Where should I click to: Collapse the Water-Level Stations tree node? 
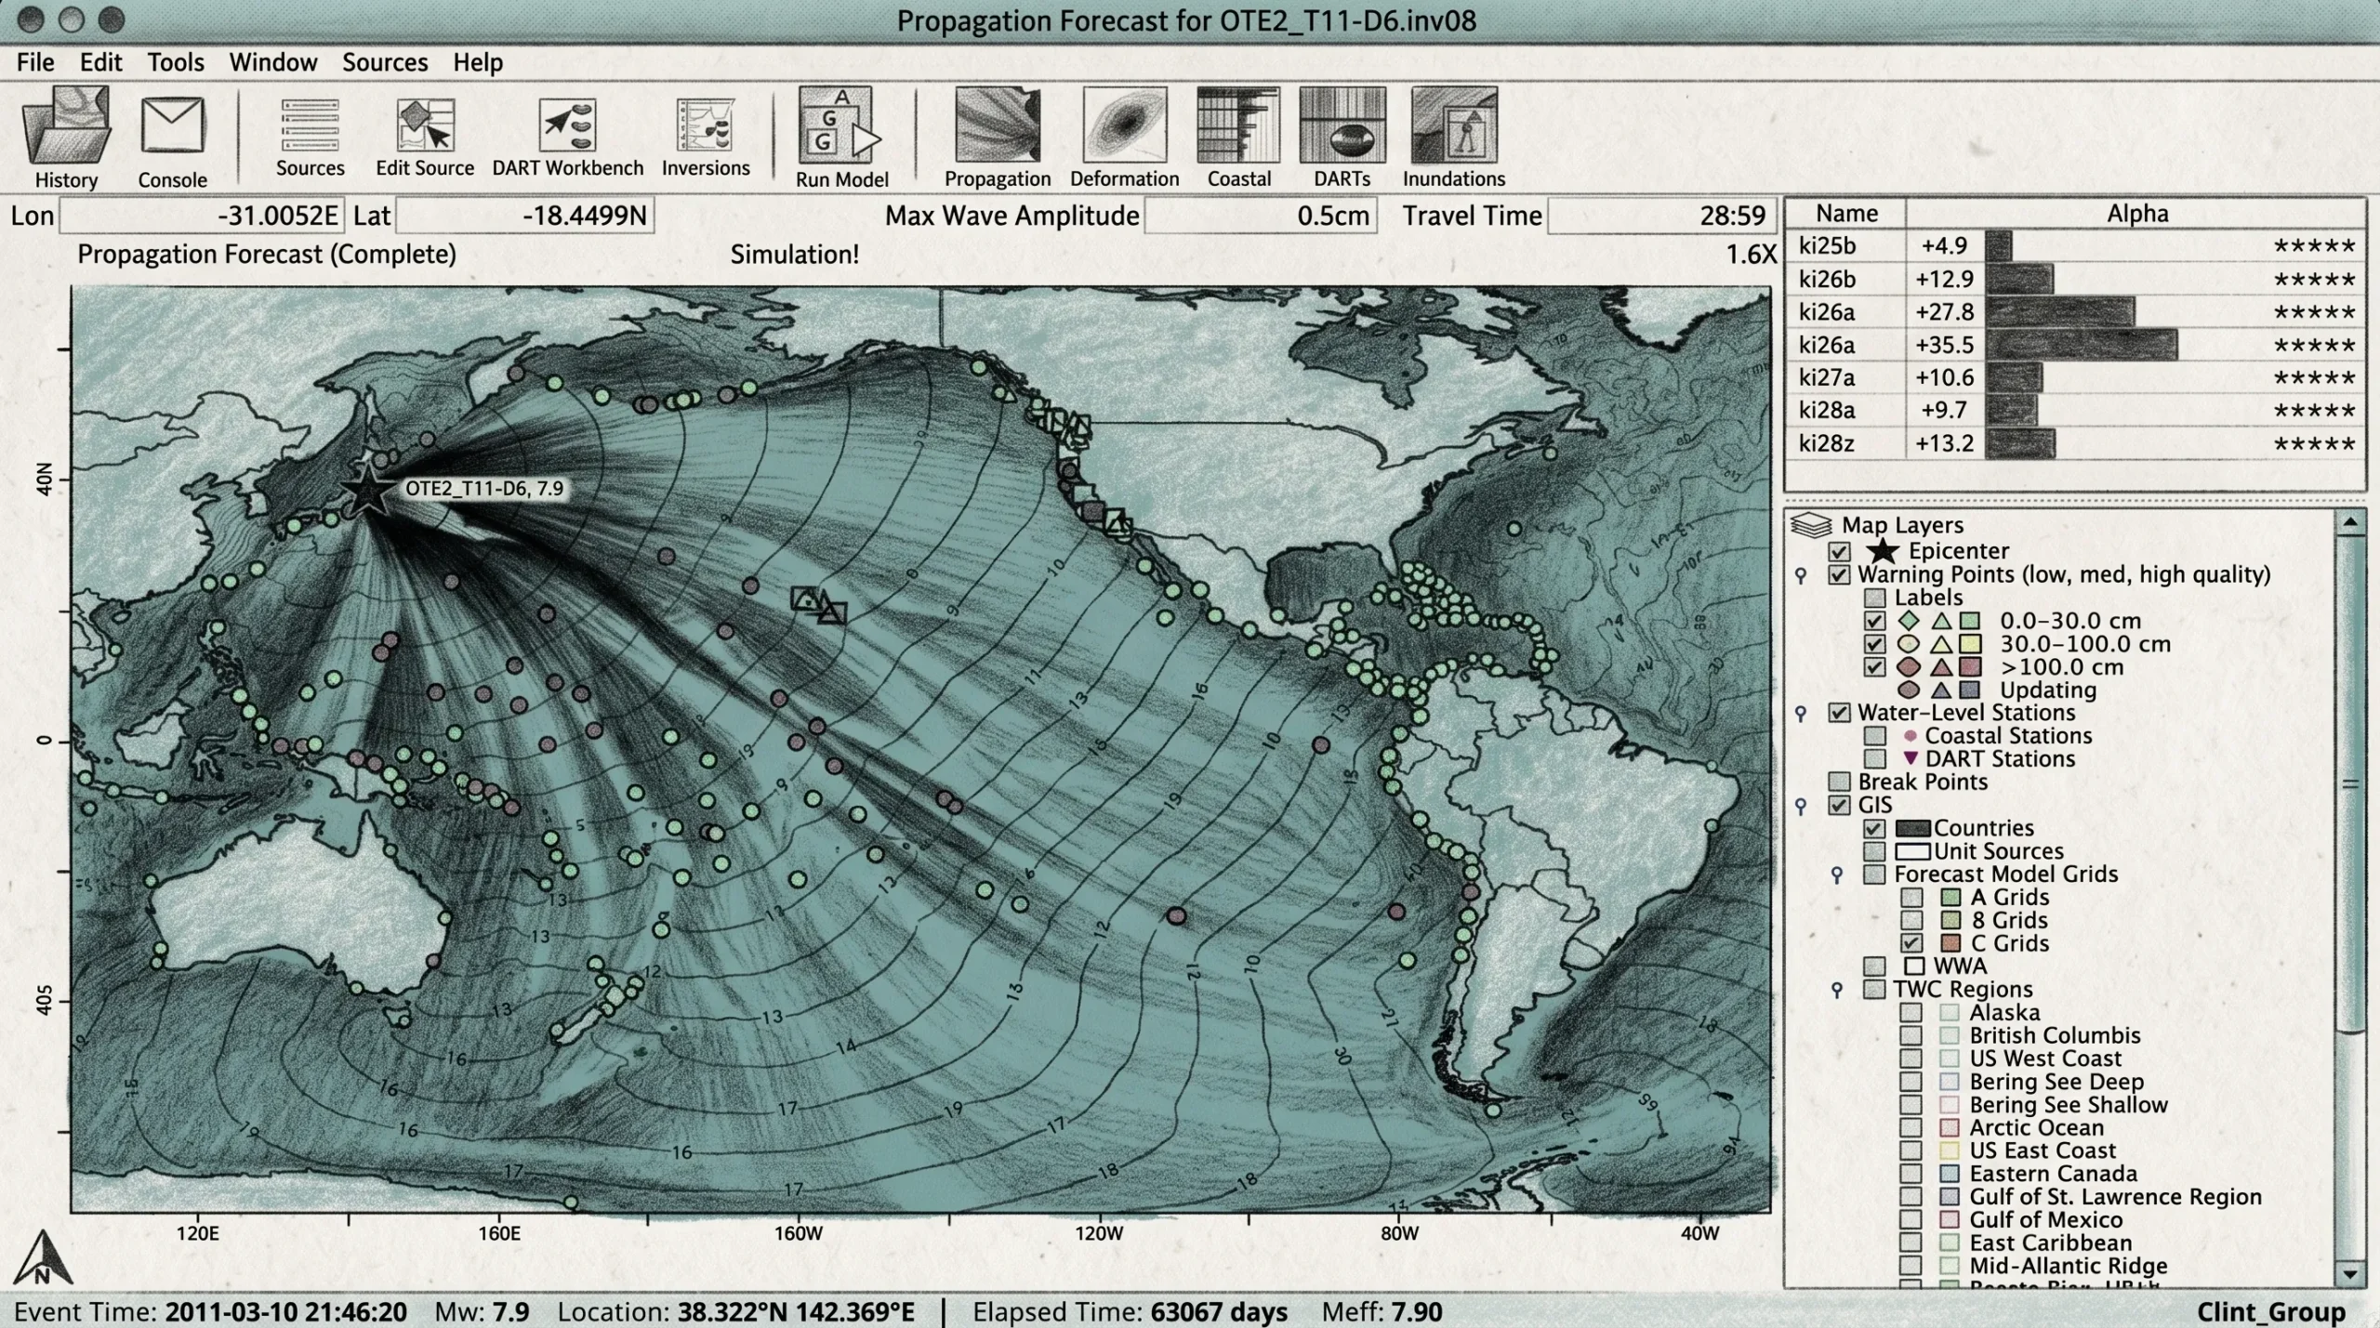click(1801, 714)
